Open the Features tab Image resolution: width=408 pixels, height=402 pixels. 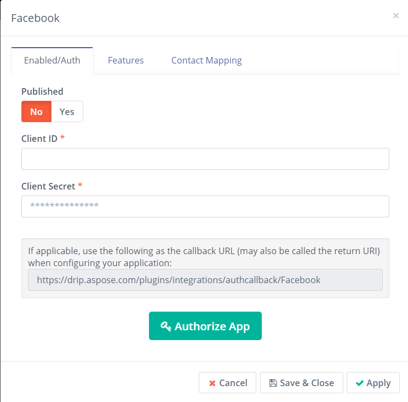pos(125,60)
